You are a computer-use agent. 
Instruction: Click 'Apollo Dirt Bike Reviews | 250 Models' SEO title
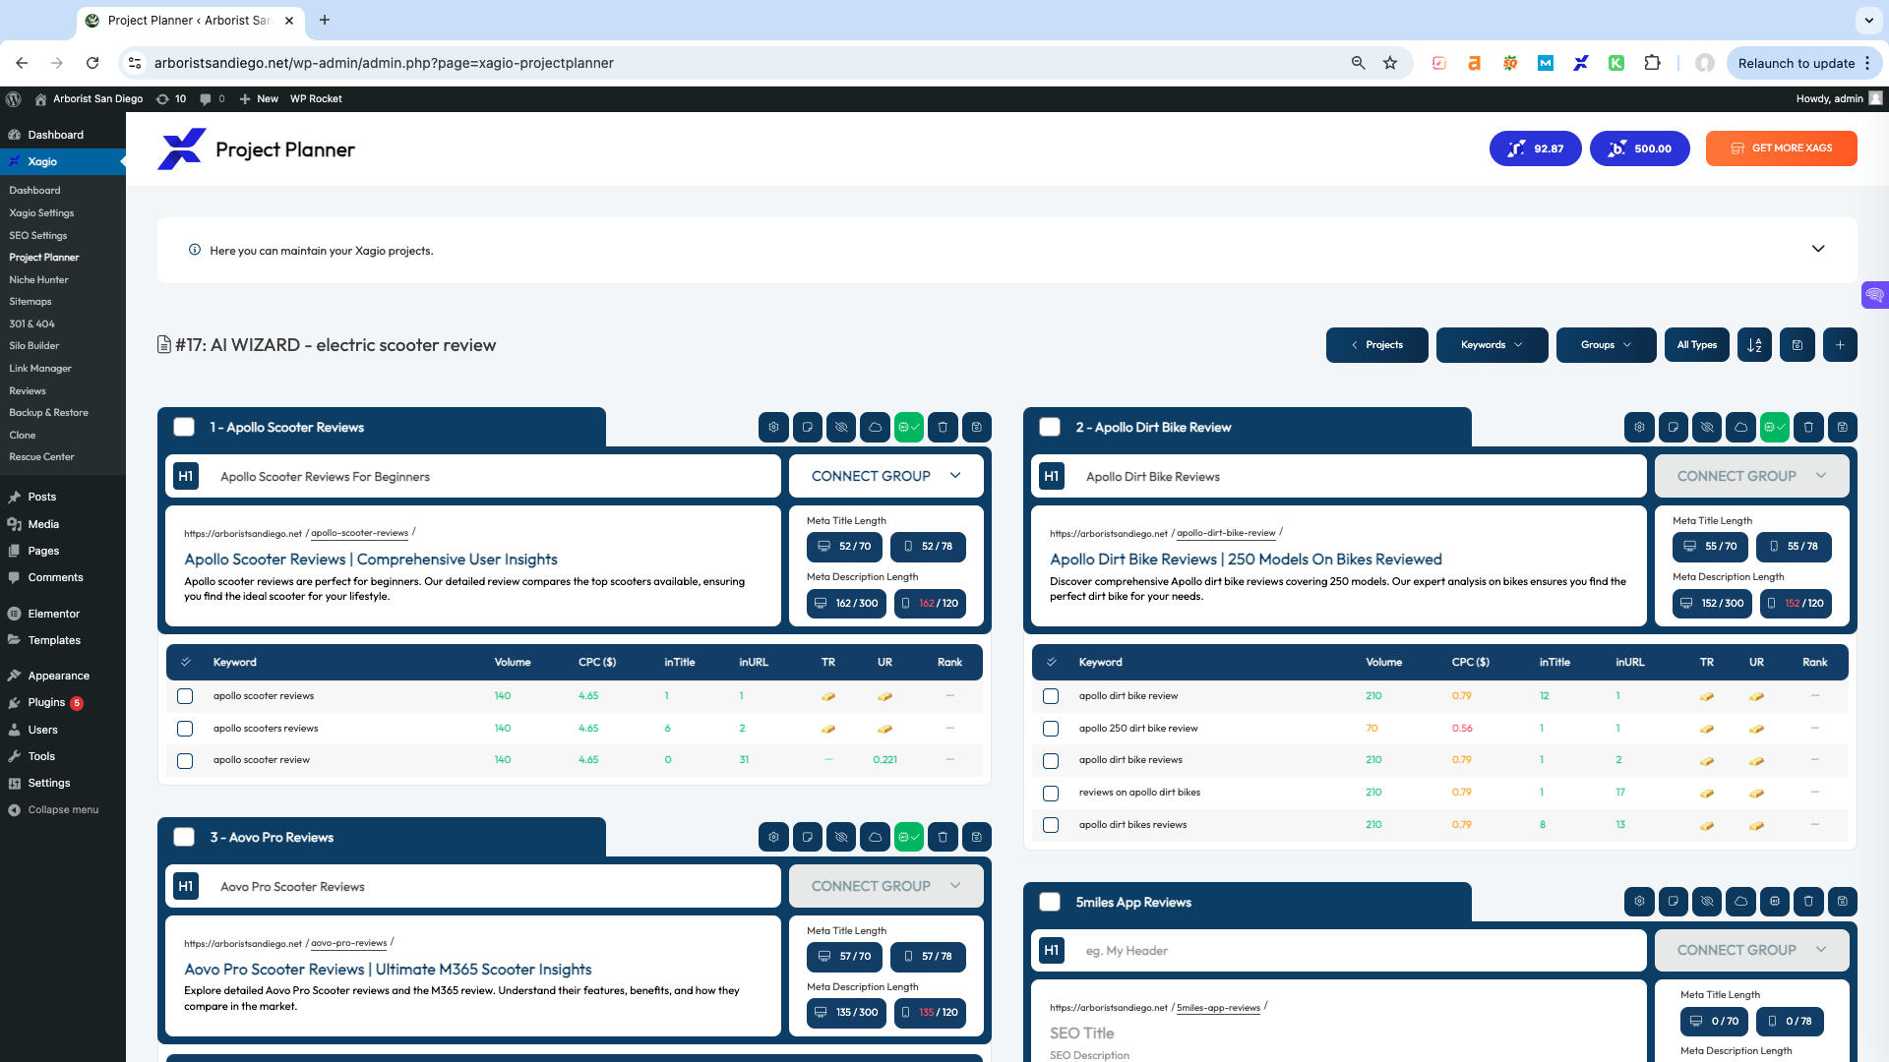[x=1246, y=560]
